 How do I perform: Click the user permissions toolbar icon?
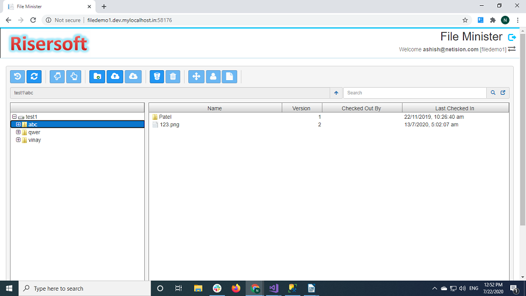click(213, 77)
